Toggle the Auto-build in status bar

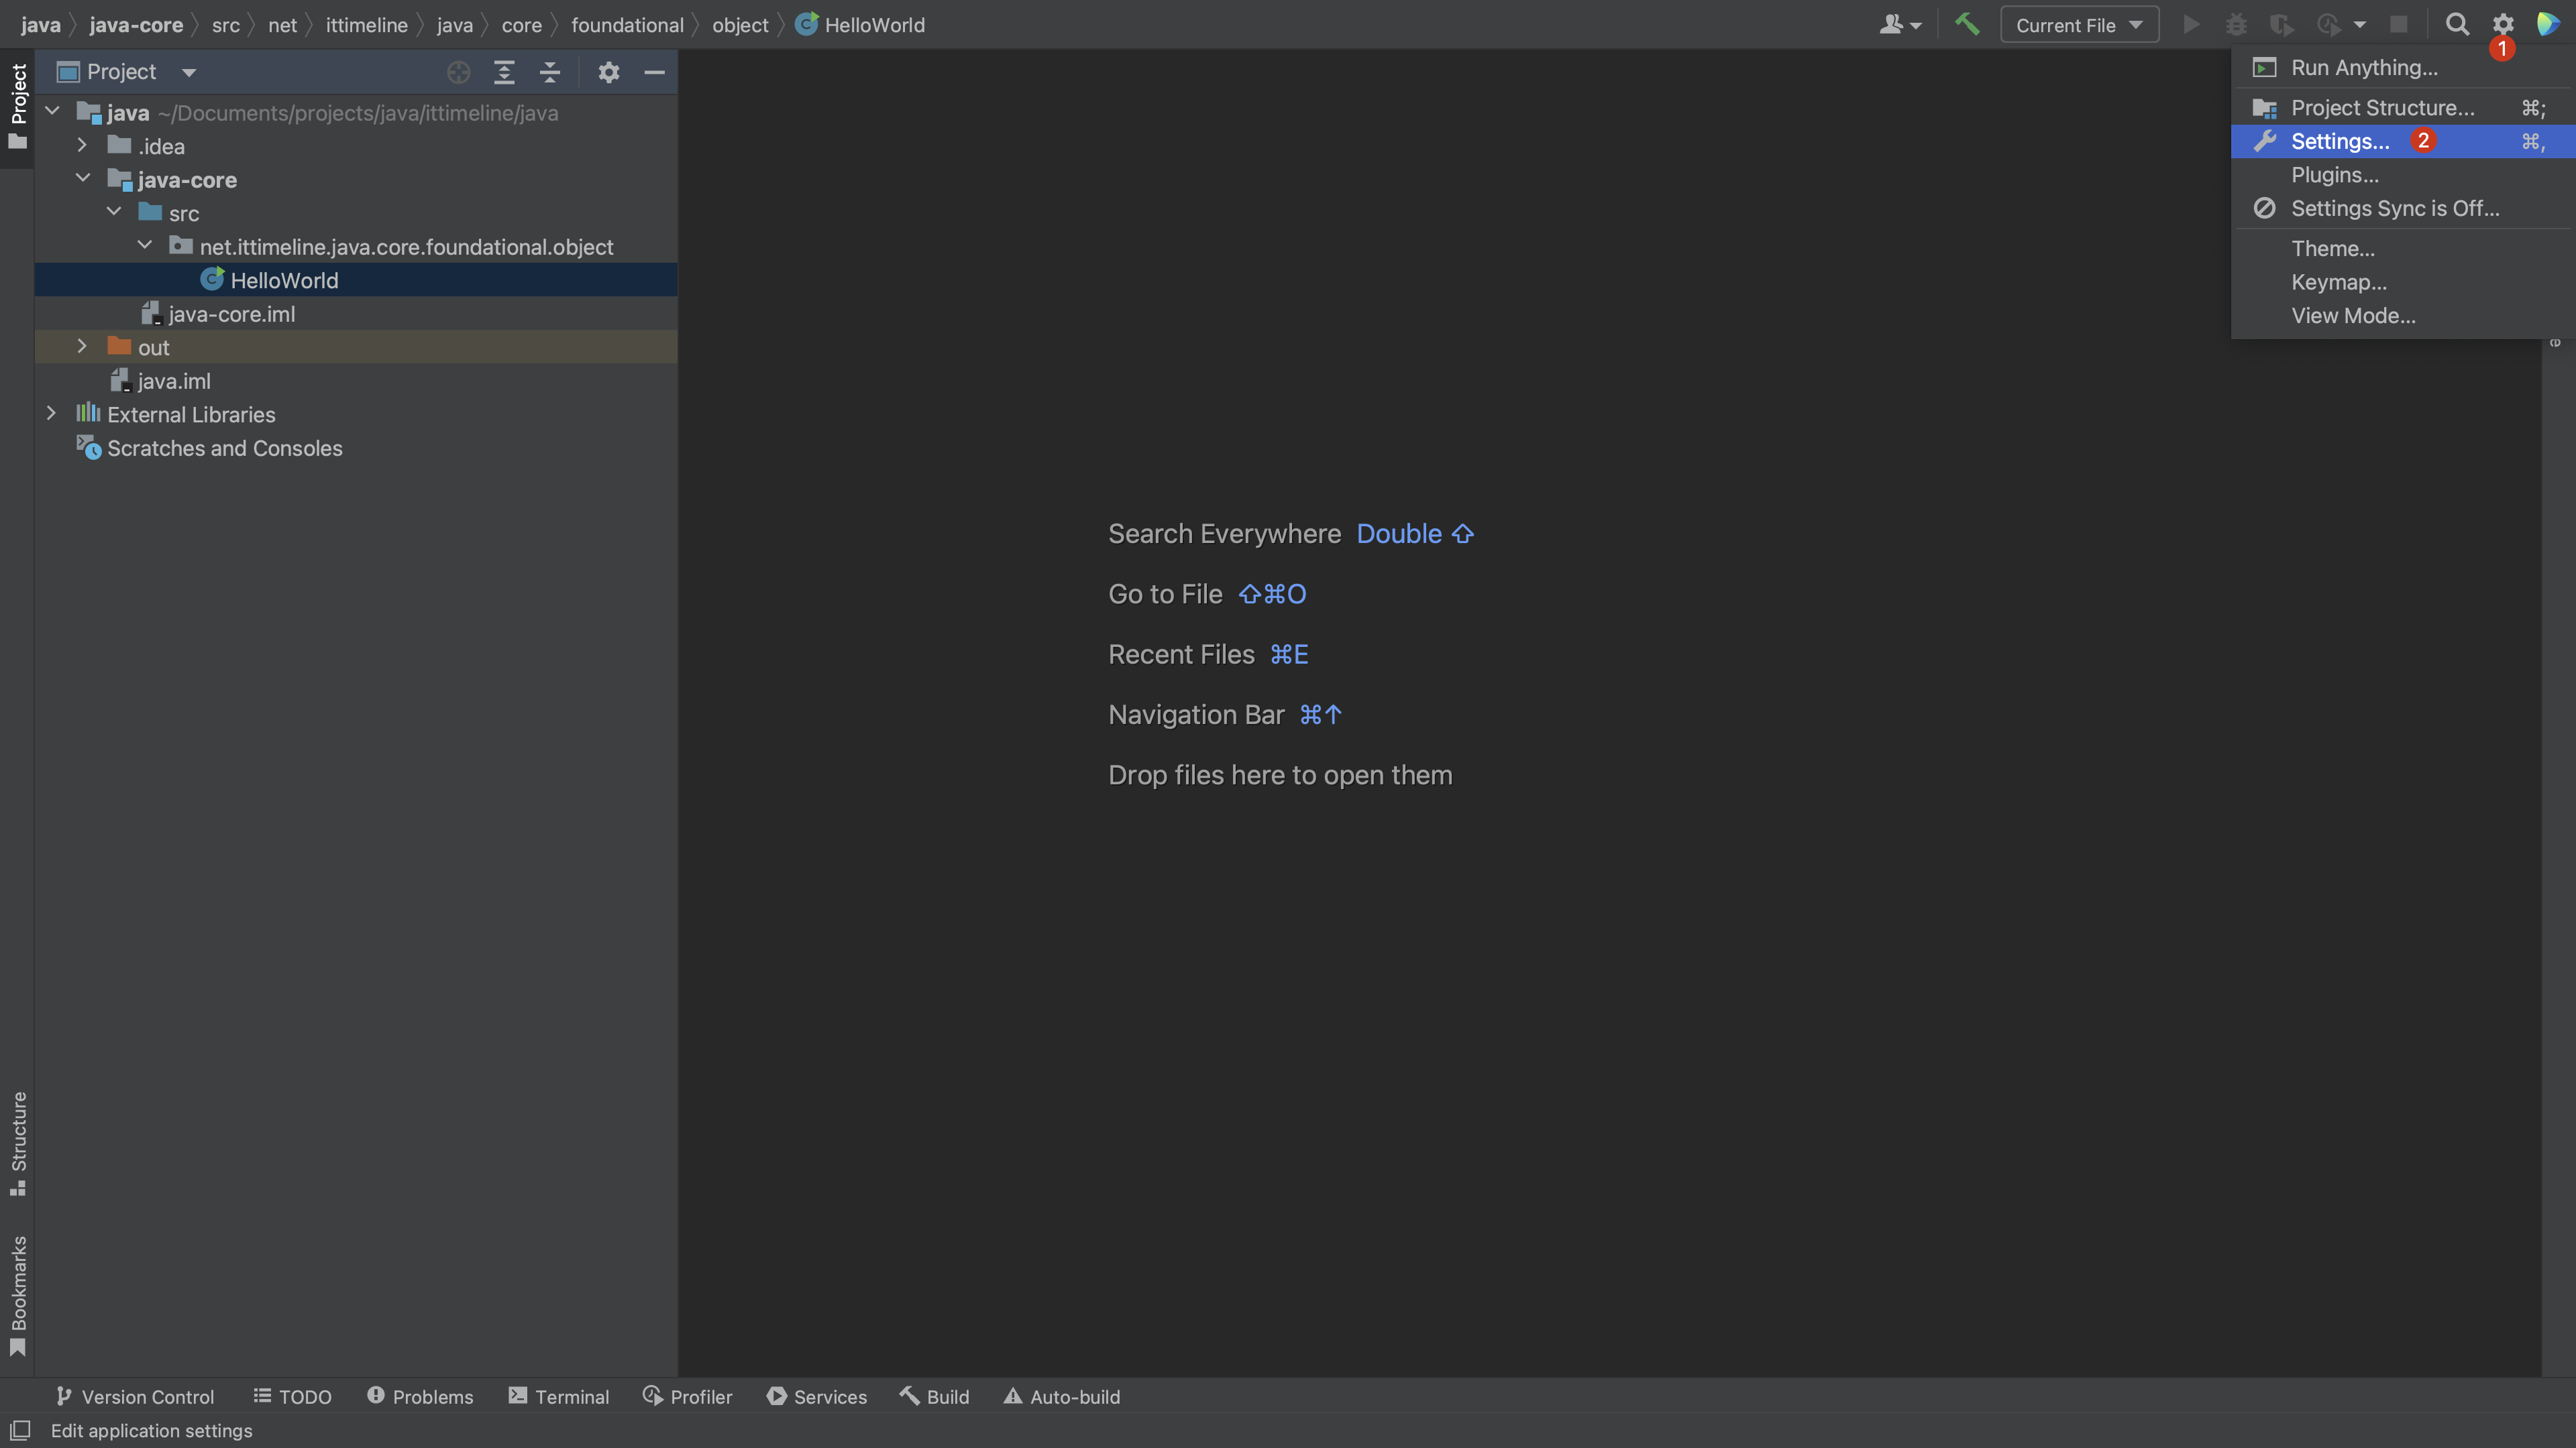(x=1061, y=1397)
